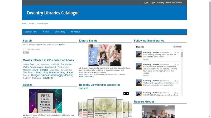Open the Far from the Madding Crowd link

click(x=46, y=68)
